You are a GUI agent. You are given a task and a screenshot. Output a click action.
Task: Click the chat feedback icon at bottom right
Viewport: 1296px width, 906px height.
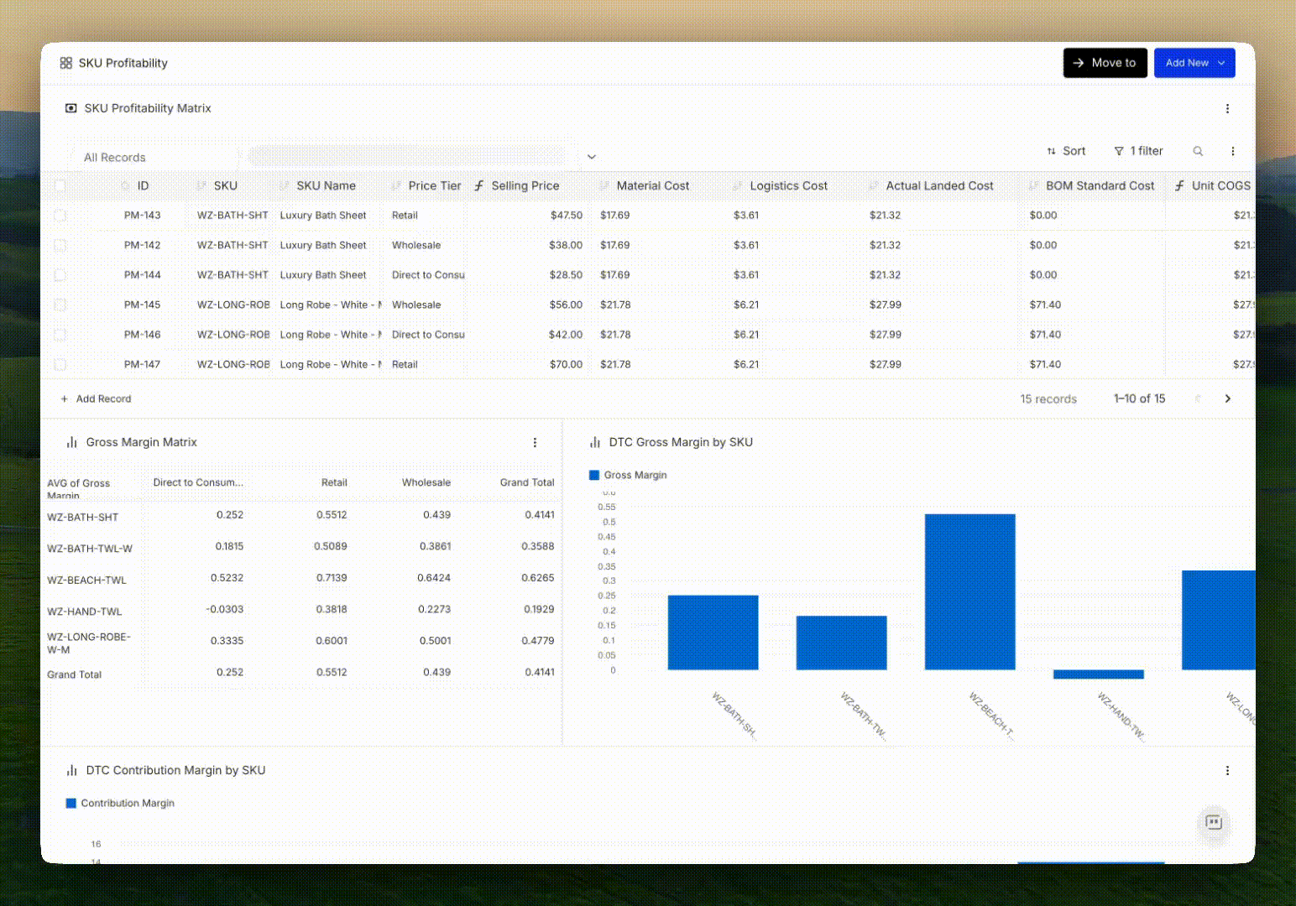[1213, 823]
